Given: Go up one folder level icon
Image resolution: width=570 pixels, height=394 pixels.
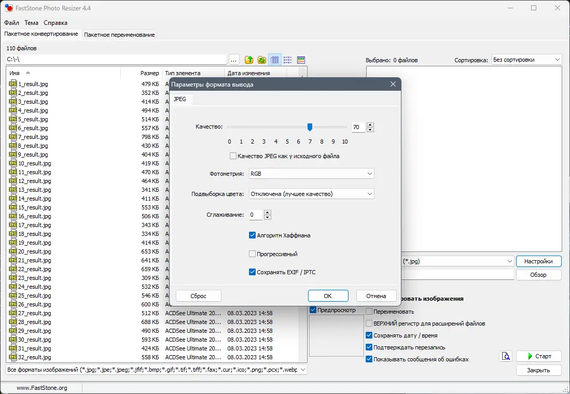Looking at the screenshot, I should coord(249,60).
